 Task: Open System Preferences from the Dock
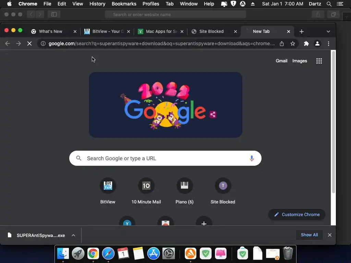click(x=168, y=254)
